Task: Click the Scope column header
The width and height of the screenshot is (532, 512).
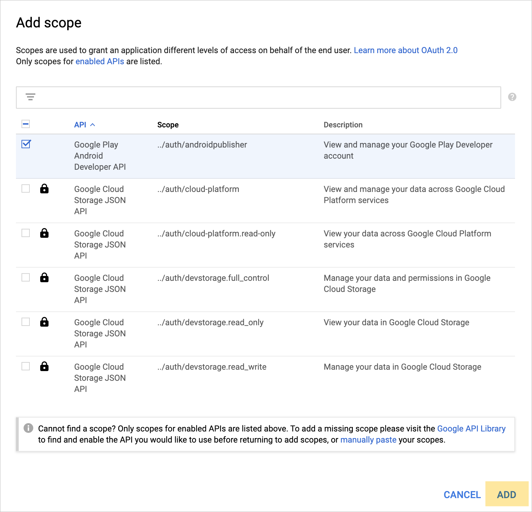Action: pyautogui.click(x=168, y=125)
